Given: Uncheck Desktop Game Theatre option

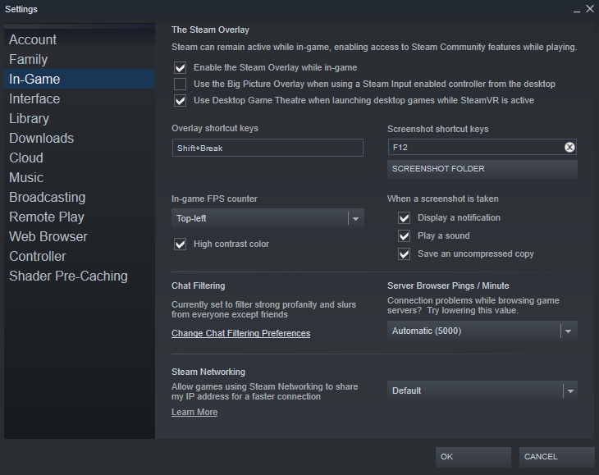Looking at the screenshot, I should pyautogui.click(x=181, y=100).
